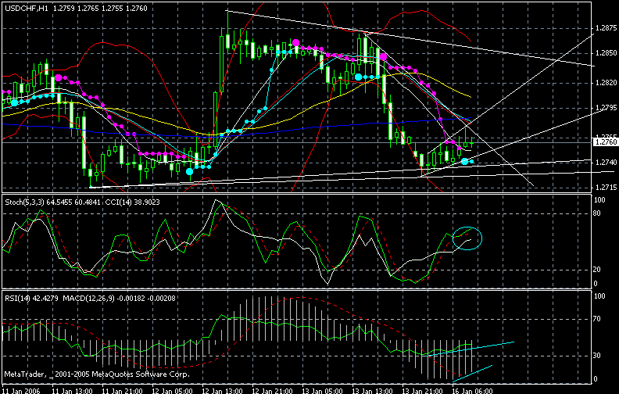Select the 1.2795 price axis label

(x=606, y=107)
